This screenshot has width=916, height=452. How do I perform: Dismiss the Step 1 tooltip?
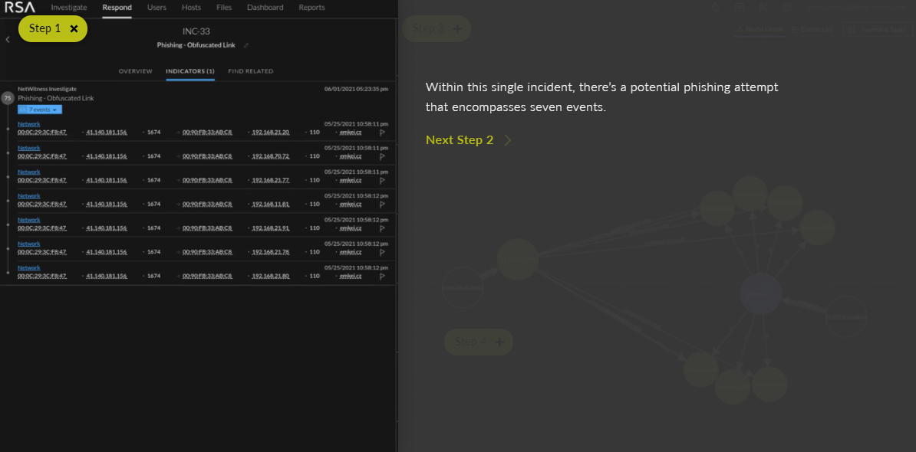coord(74,28)
